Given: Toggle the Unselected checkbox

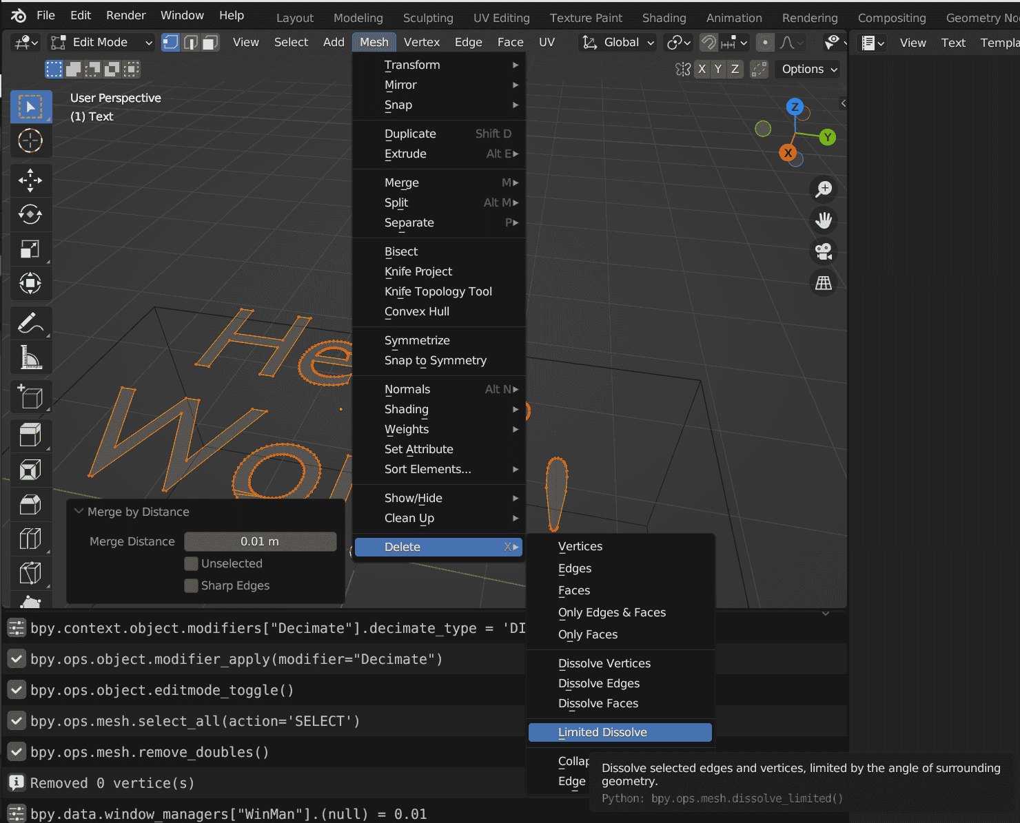Looking at the screenshot, I should click(192, 563).
